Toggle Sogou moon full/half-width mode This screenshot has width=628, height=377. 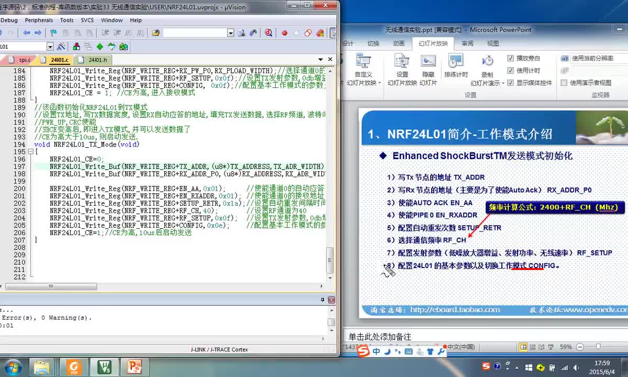click(388, 352)
